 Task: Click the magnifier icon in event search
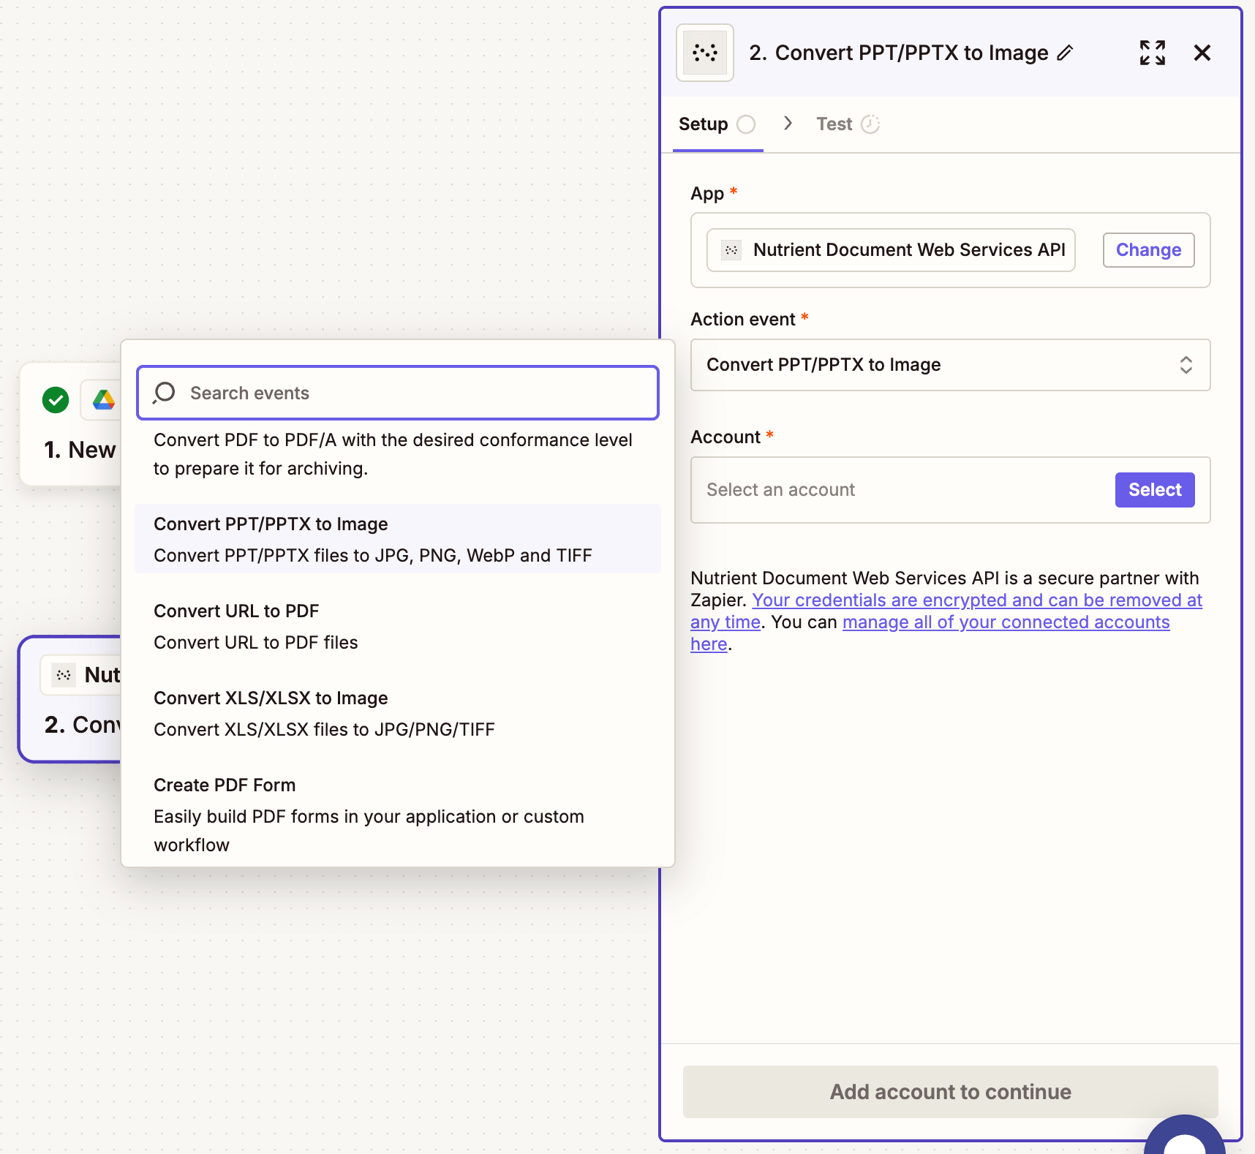(163, 393)
